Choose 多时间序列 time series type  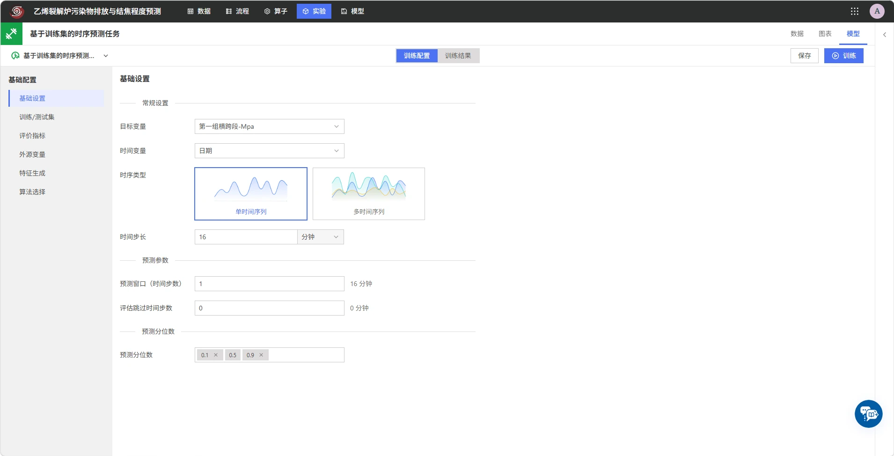[369, 194]
